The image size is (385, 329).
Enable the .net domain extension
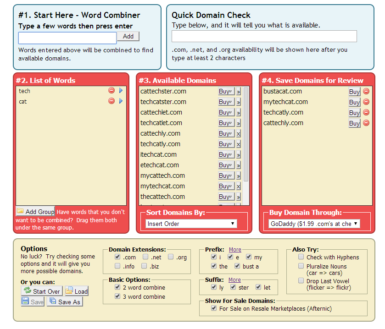tap(145, 257)
